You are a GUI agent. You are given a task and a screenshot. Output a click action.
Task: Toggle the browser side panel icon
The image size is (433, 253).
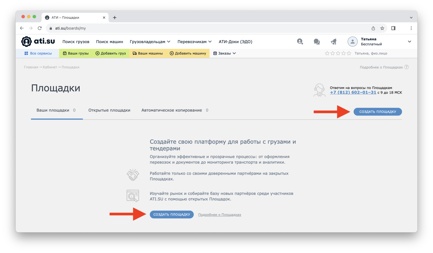(x=393, y=28)
